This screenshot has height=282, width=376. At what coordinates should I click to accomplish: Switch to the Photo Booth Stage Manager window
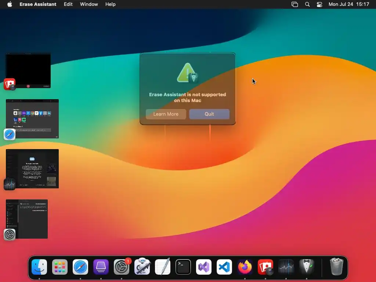coord(28,71)
